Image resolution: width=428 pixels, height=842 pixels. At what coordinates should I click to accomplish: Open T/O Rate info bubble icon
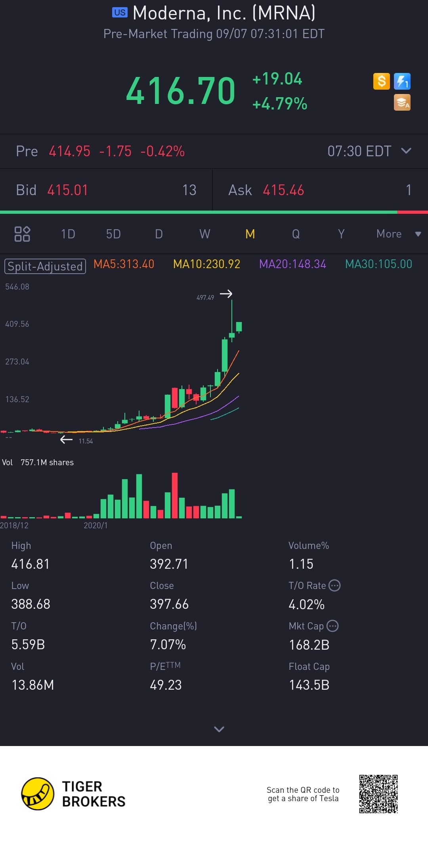(x=335, y=585)
